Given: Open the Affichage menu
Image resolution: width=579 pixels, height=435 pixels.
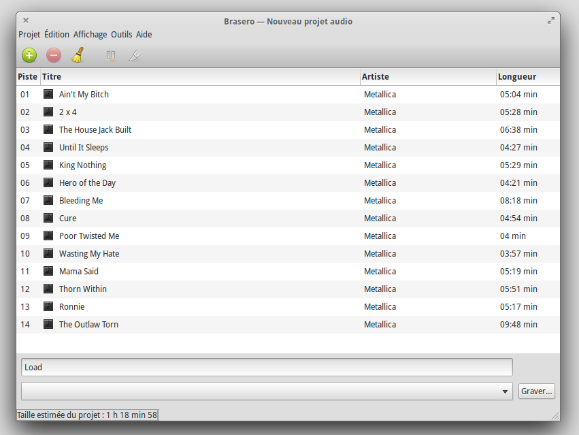Looking at the screenshot, I should [x=90, y=34].
